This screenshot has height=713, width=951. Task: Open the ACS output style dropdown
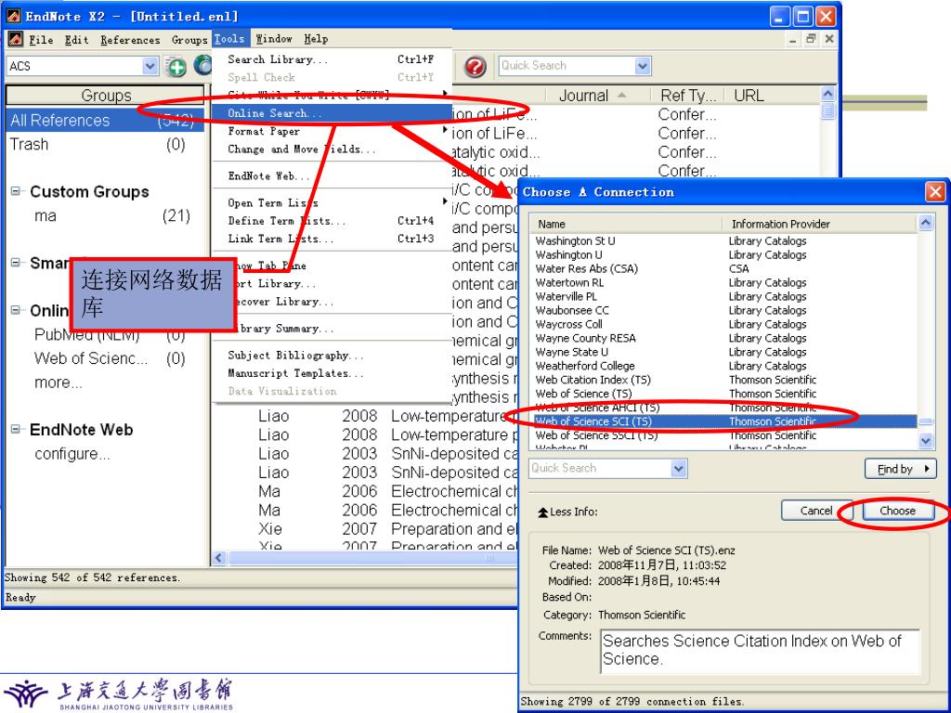point(150,66)
